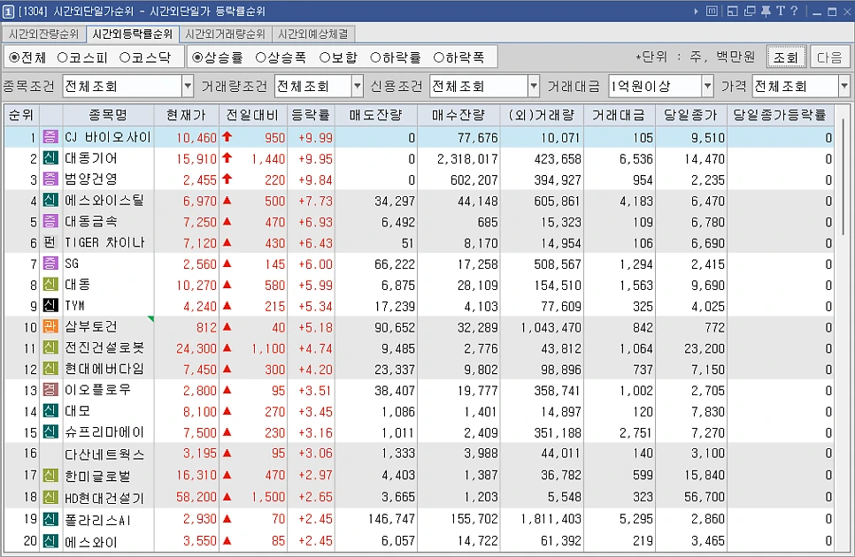Select the 상승폭 radio button
The width and height of the screenshot is (855, 557).
tap(260, 57)
